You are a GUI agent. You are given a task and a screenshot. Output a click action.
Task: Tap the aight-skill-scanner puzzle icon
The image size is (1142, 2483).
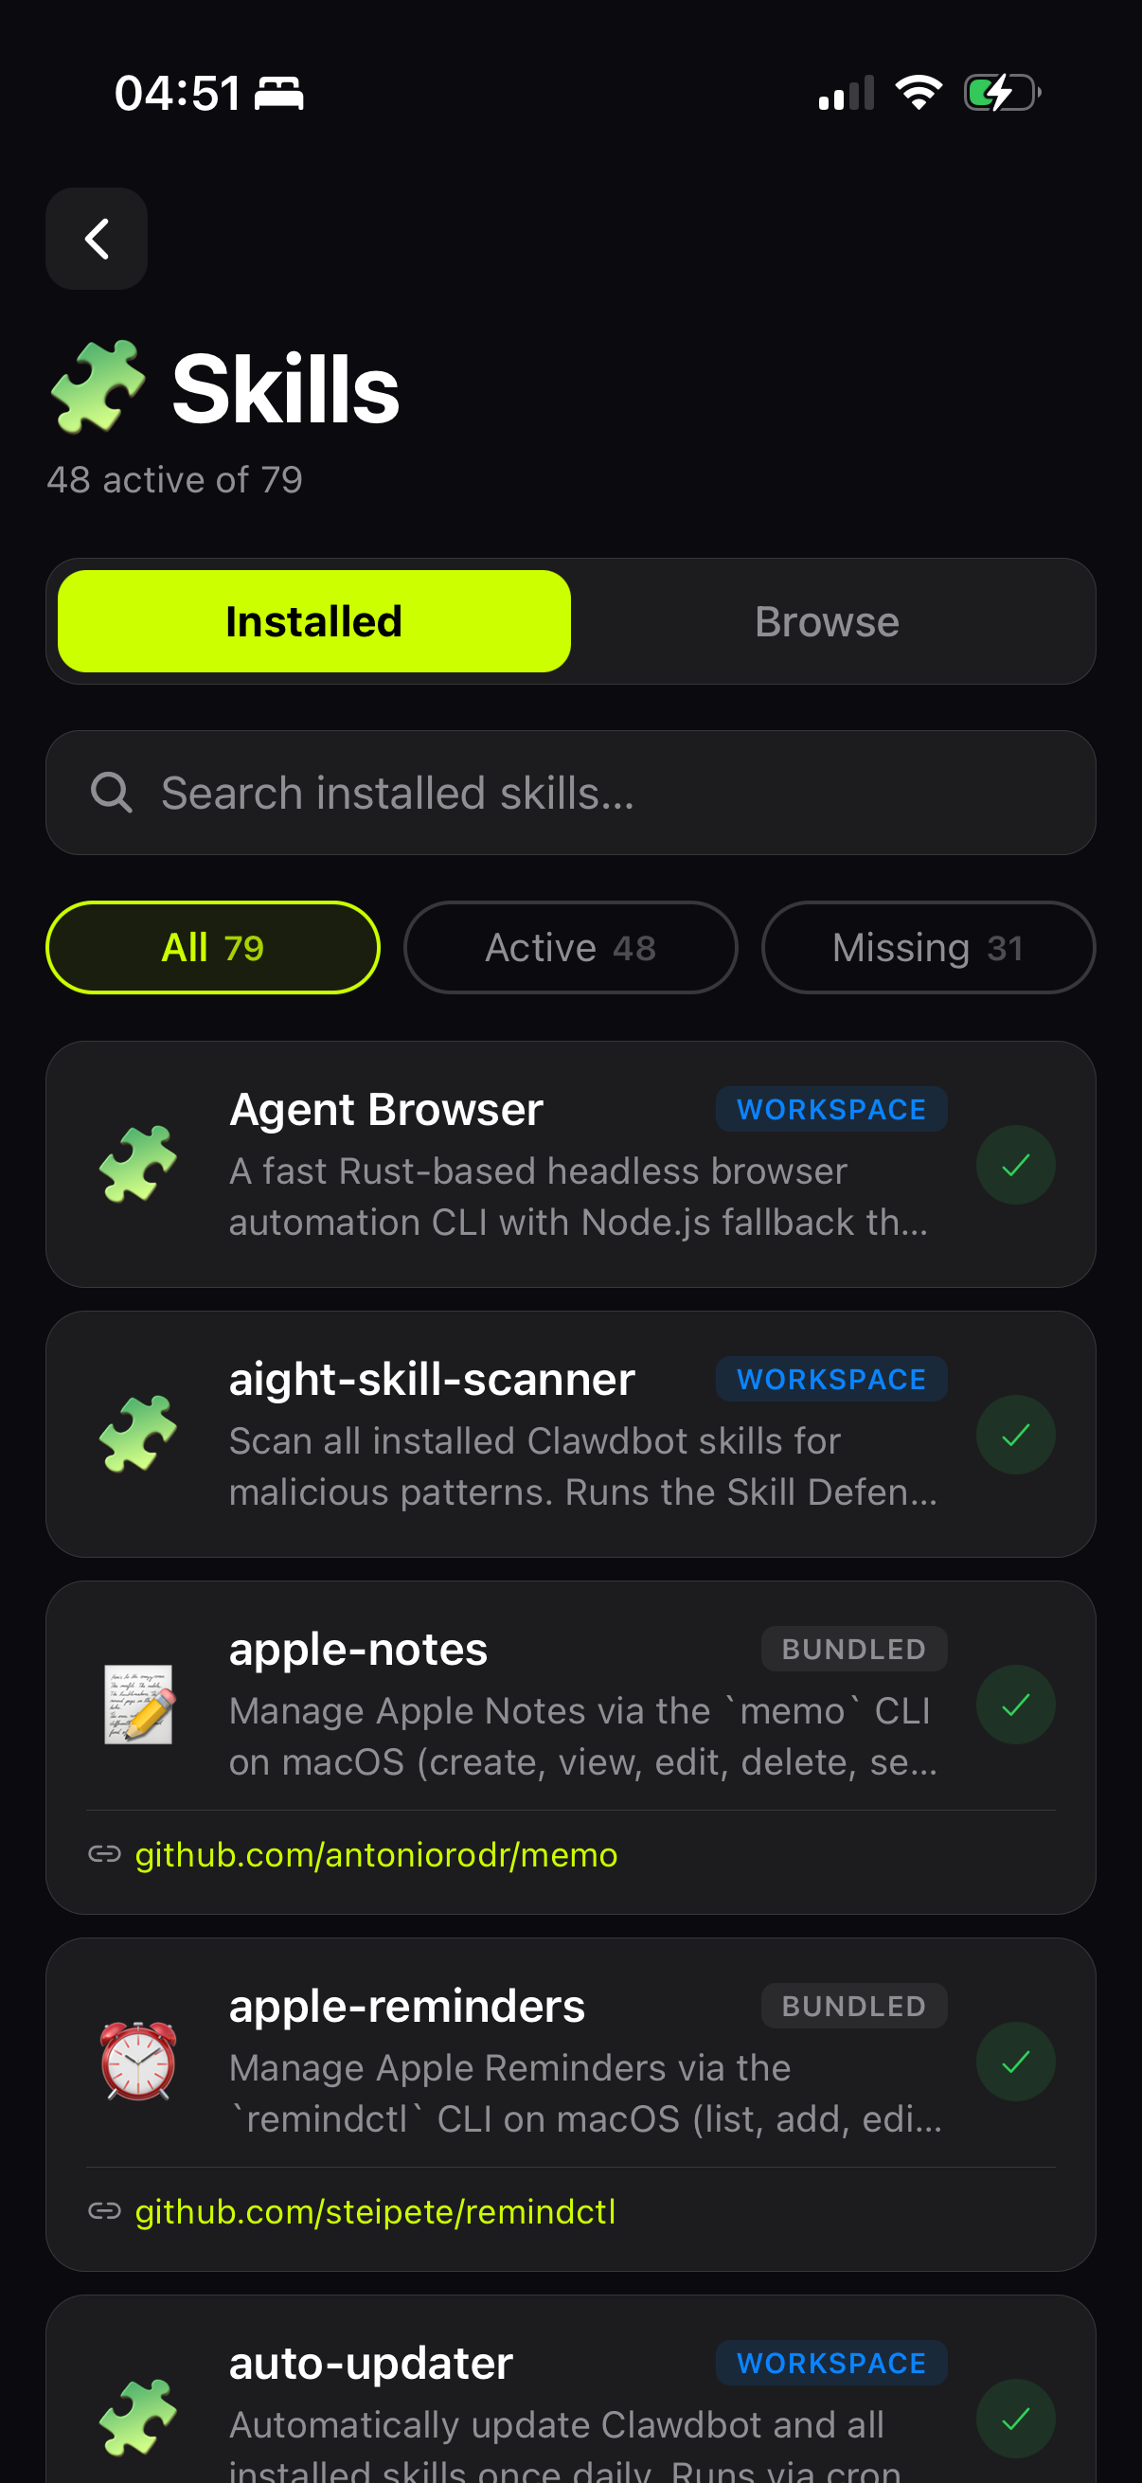pos(138,1435)
